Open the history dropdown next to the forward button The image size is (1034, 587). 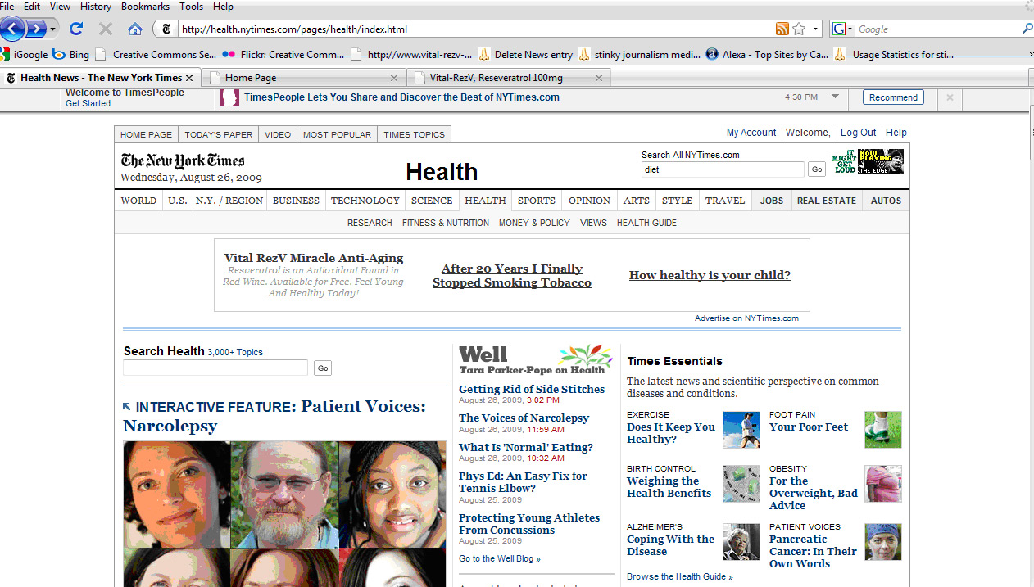point(53,29)
